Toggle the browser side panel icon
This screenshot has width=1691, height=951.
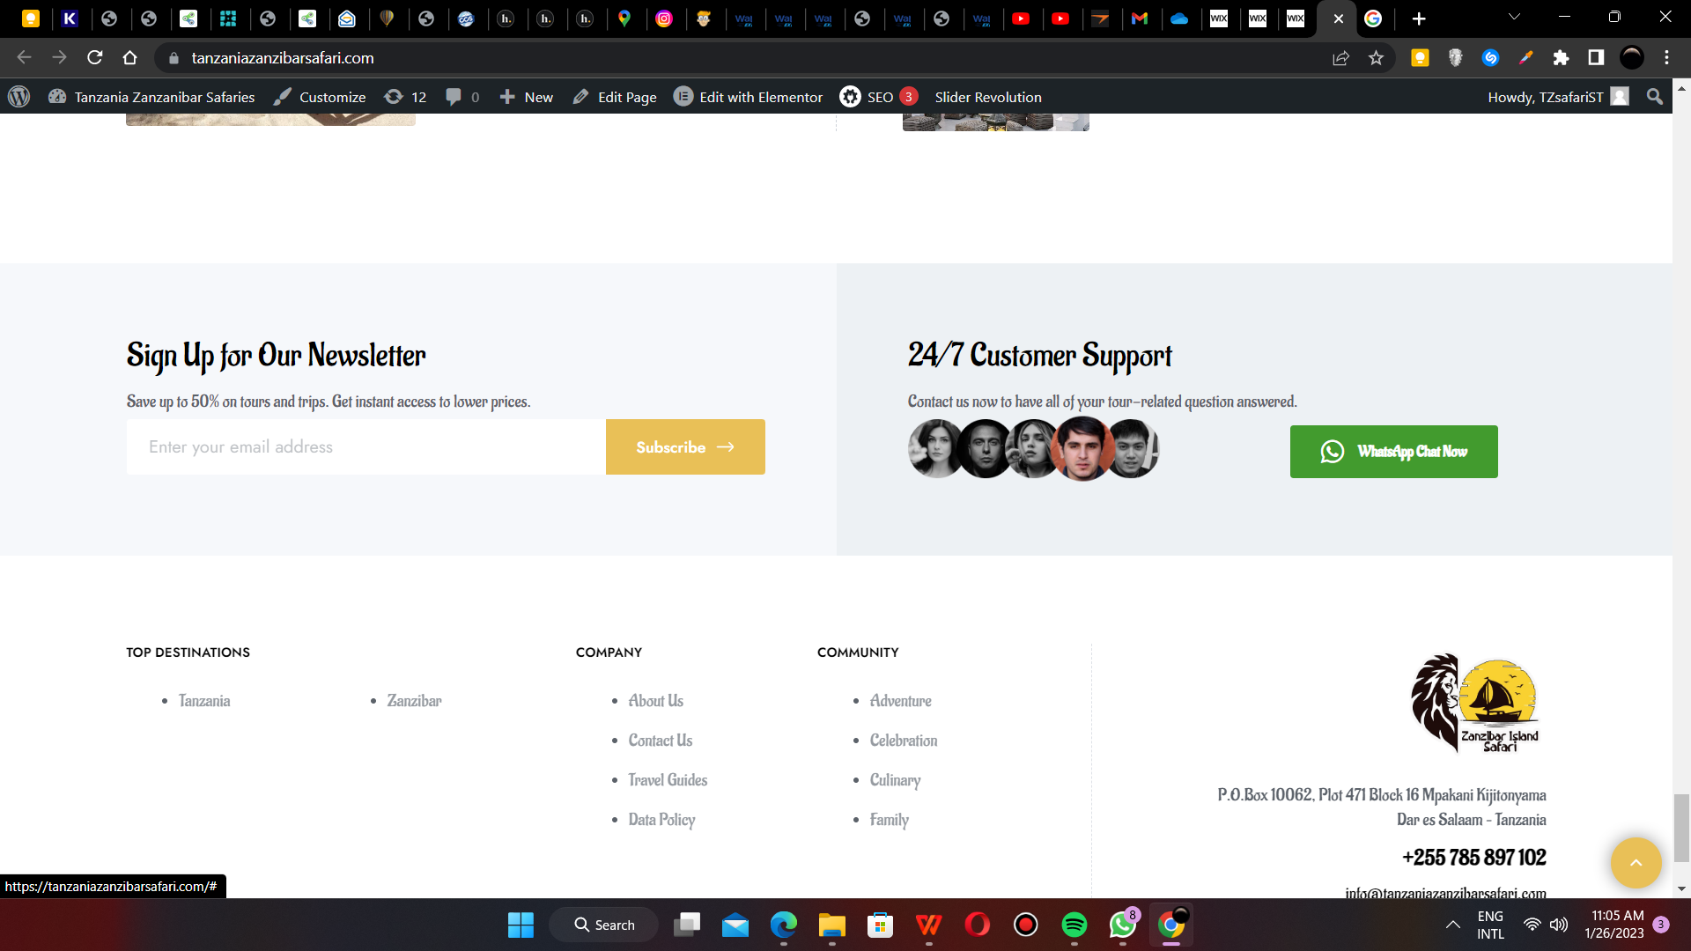pos(1596,58)
